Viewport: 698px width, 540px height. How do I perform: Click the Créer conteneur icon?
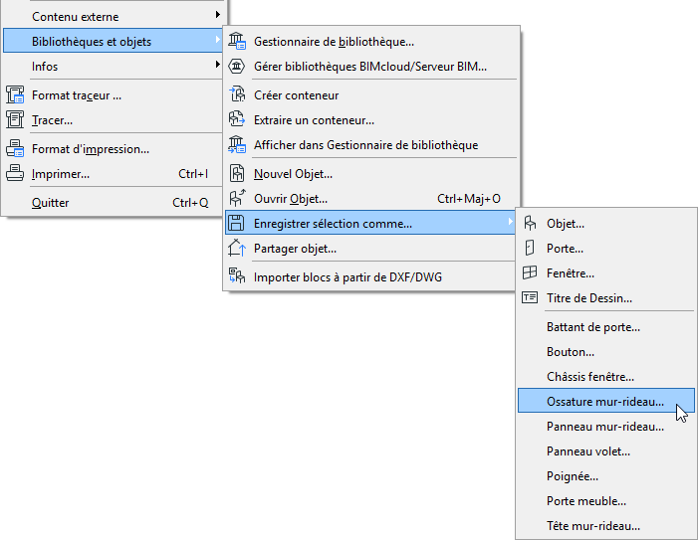(237, 95)
